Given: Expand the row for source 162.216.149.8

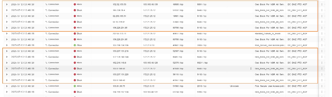Looking at the screenshot, I should (x=7, y=63).
